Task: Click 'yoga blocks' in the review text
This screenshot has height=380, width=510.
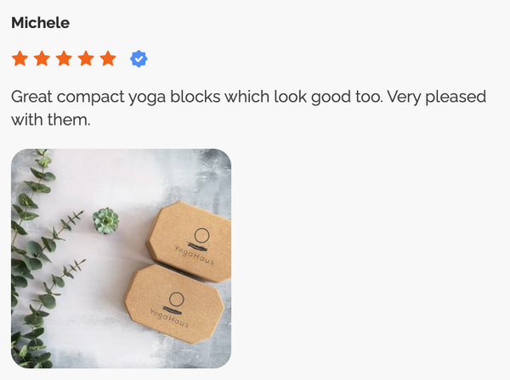Action: click(174, 97)
